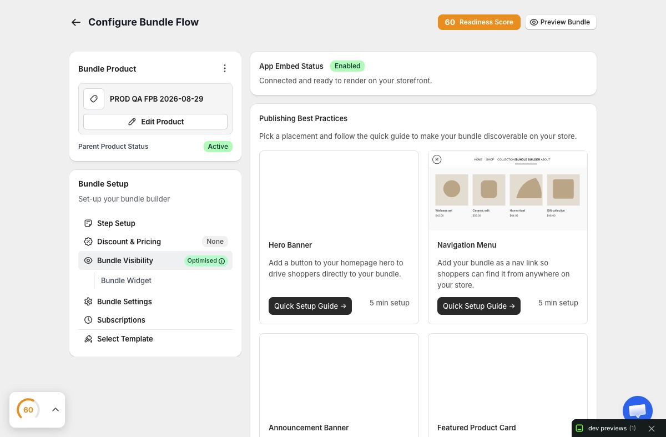The image size is (666, 437).
Task: Click the Optimised badge
Action: 206,261
